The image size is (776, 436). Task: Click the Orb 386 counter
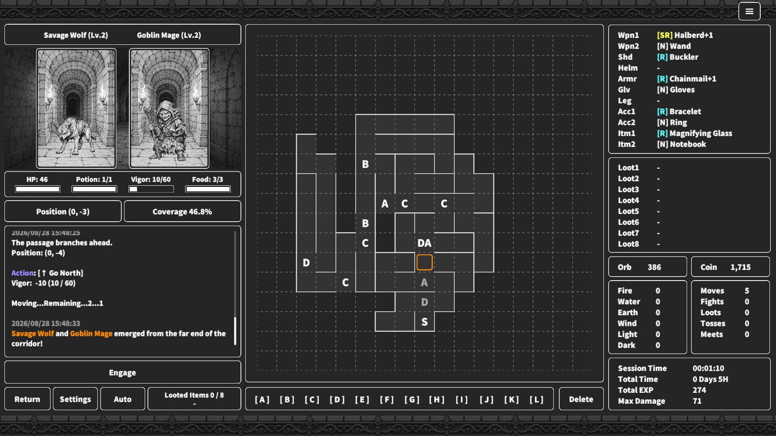pos(647,267)
